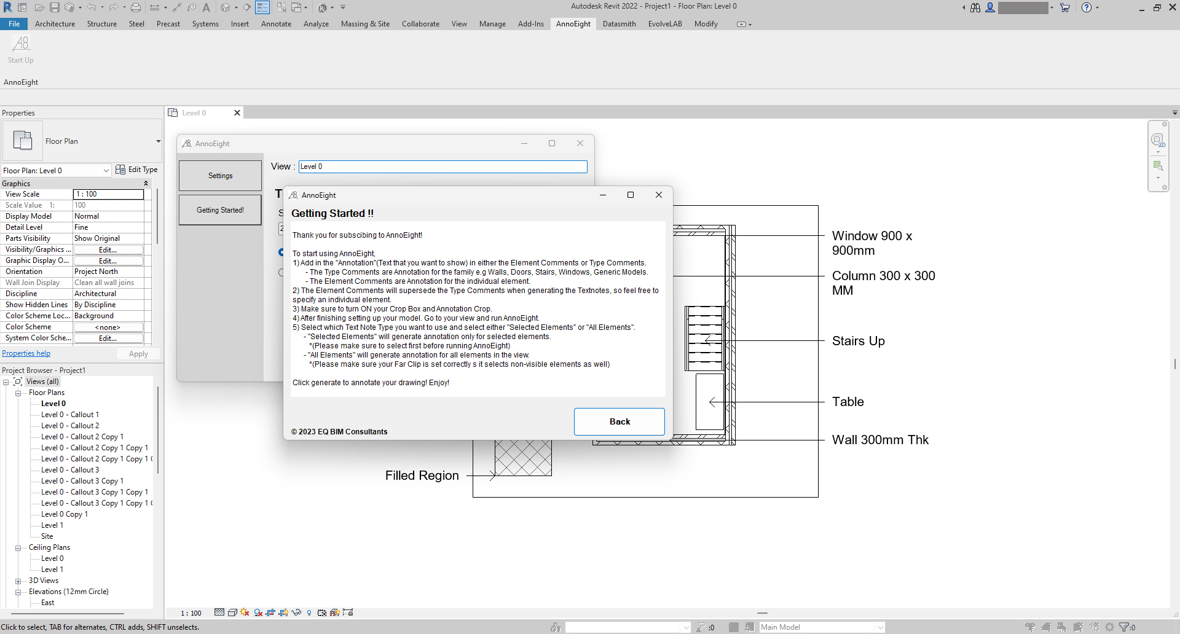This screenshot has height=634, width=1180.
Task: Click the Sign In user icon
Action: [x=990, y=7]
